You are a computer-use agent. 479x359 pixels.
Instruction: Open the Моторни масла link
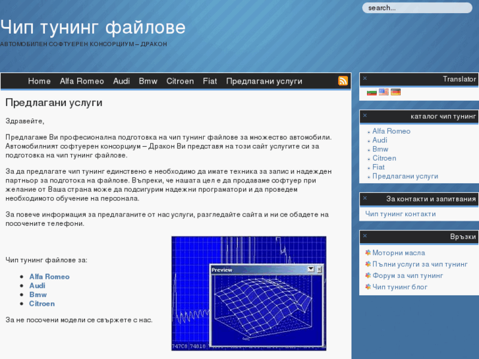tap(399, 253)
